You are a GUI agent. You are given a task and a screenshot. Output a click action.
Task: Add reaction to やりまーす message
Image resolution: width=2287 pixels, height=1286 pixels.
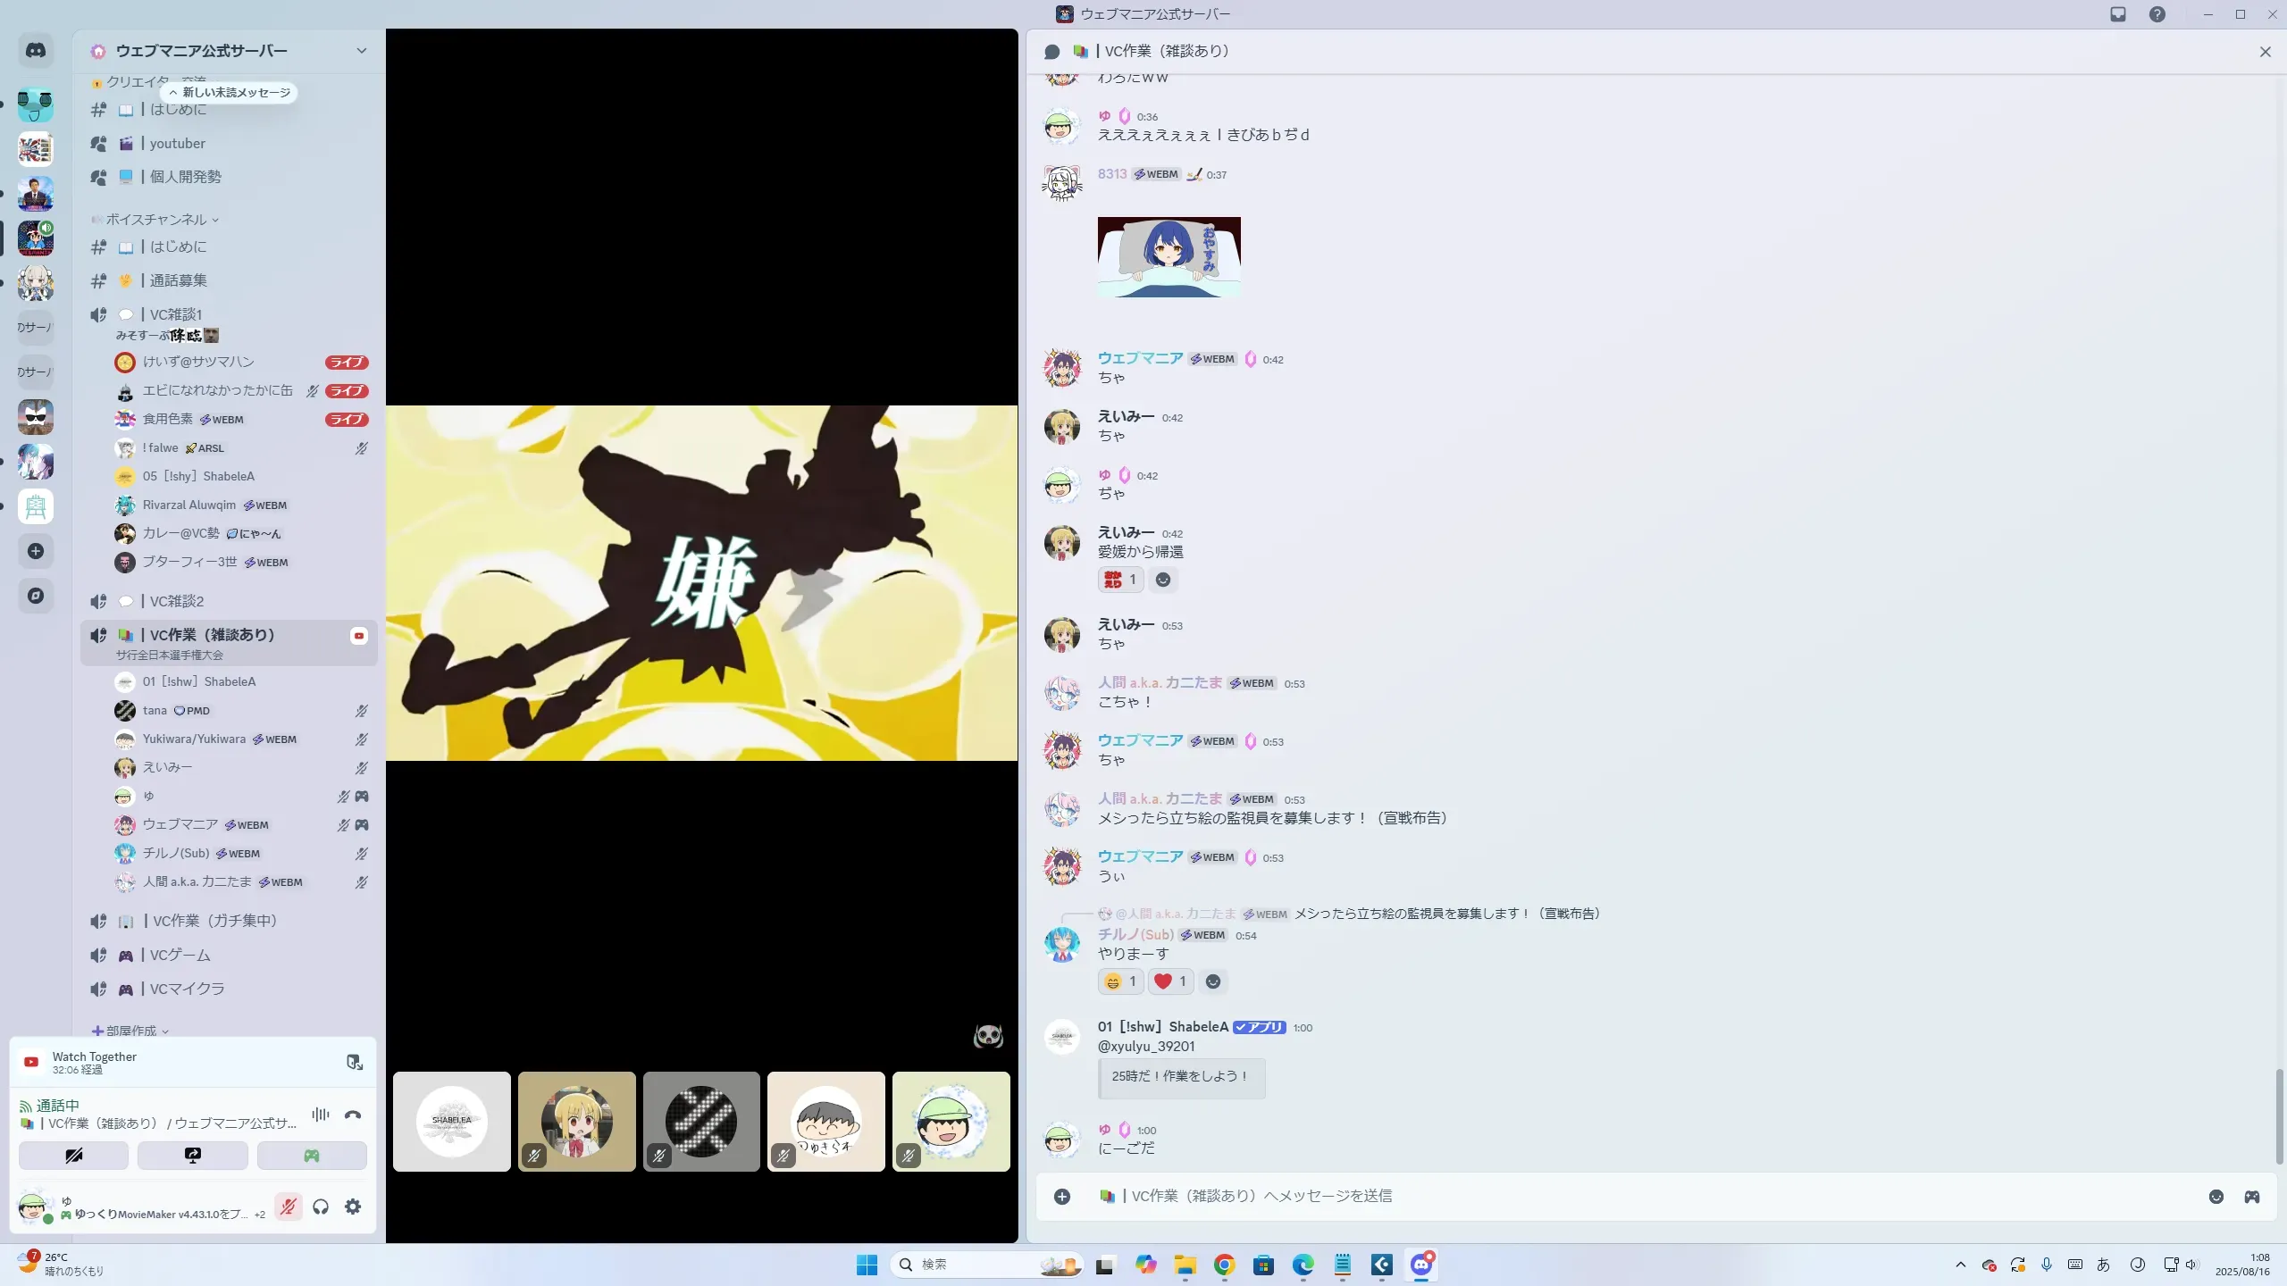tap(1212, 981)
